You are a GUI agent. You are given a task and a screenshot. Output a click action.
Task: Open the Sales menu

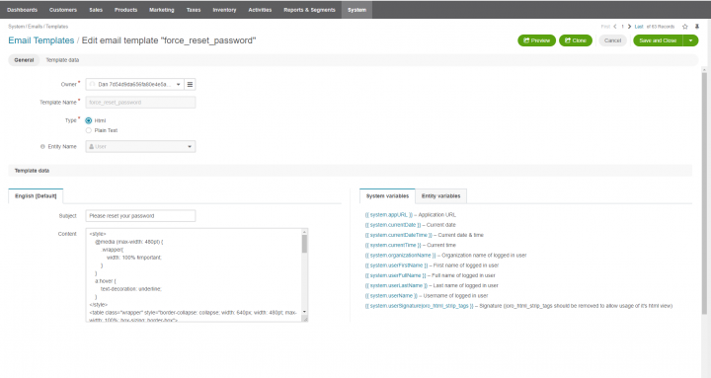[x=96, y=10]
